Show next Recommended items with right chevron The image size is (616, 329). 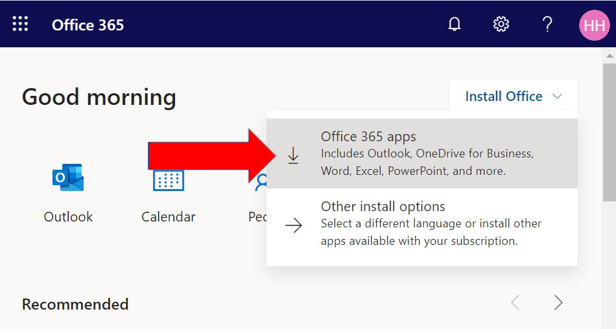pyautogui.click(x=558, y=302)
